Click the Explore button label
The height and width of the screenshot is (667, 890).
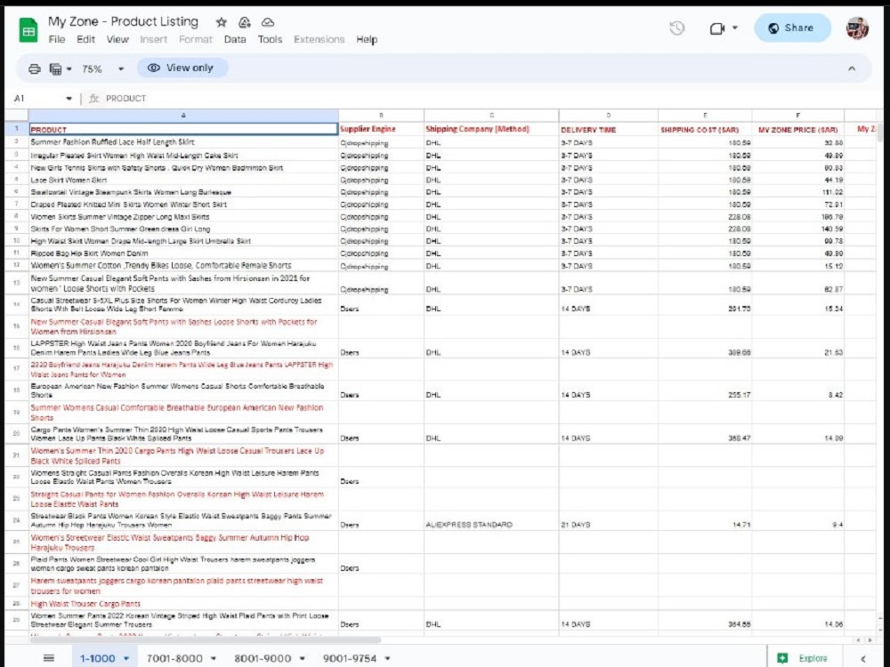pos(813,658)
